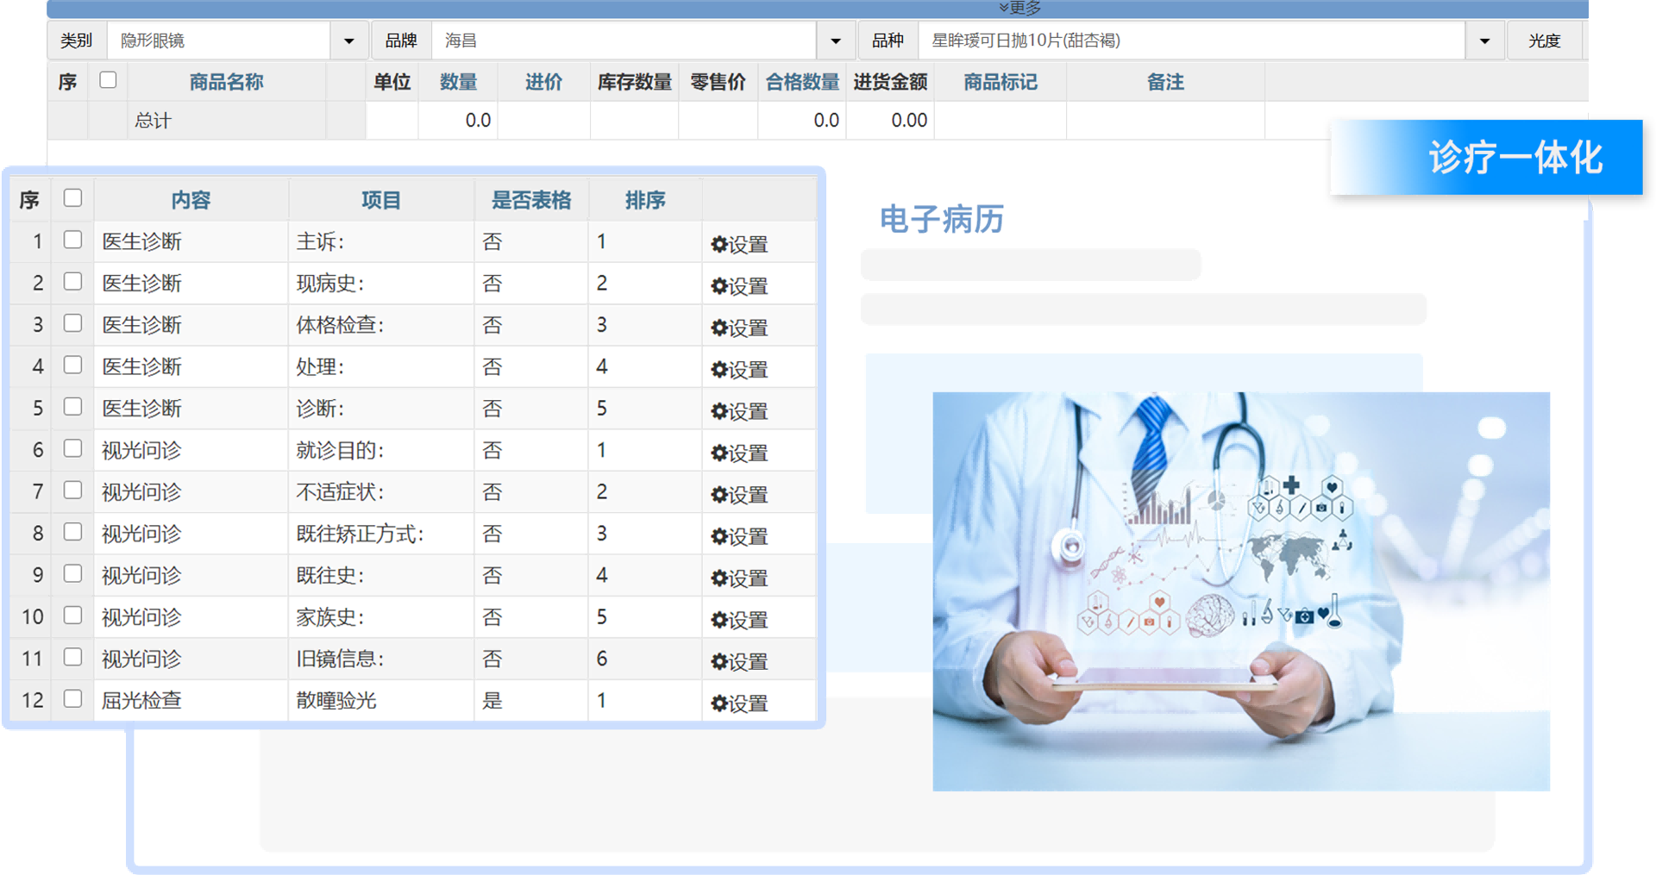1656x875 pixels.
Task: Click the 光度 button
Action: [1545, 40]
